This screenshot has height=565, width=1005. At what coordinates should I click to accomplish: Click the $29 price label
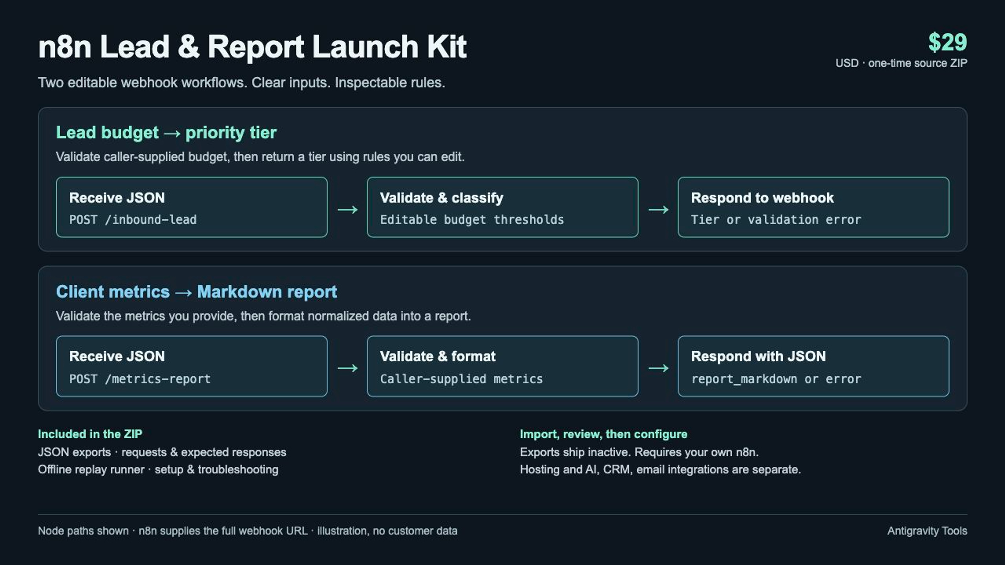click(x=947, y=42)
